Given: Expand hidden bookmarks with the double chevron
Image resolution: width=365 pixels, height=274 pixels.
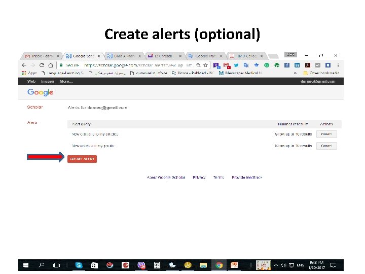Looking at the screenshot, I should (295, 73).
